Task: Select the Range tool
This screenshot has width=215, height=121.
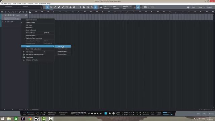Action: point(51,7)
